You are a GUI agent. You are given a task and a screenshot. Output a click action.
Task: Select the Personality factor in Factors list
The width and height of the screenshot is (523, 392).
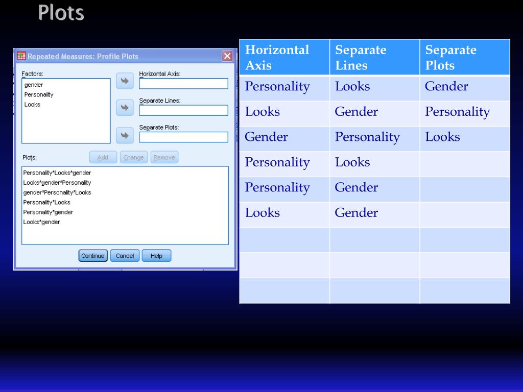[x=39, y=94]
